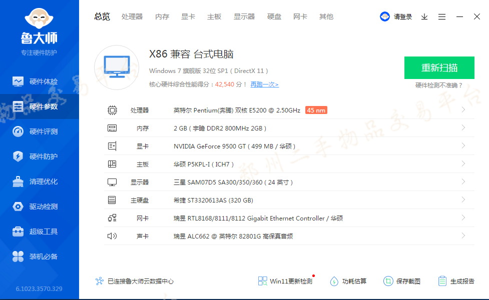Click RTL8168 Gigabit Ethernet Controller text
The image size is (489, 300).
pos(258,218)
